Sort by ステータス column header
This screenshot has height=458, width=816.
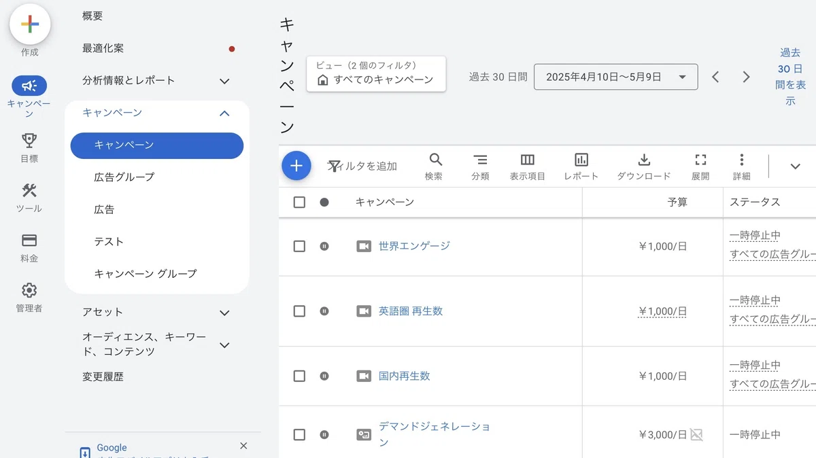point(755,202)
